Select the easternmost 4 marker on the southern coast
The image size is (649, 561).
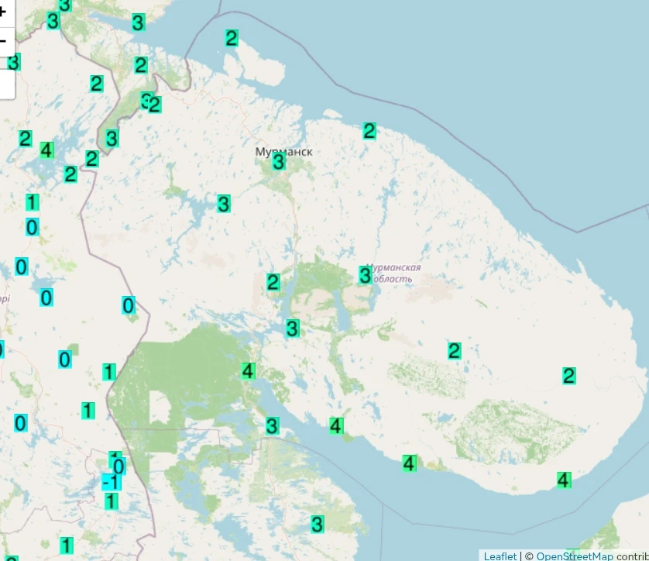(x=563, y=480)
